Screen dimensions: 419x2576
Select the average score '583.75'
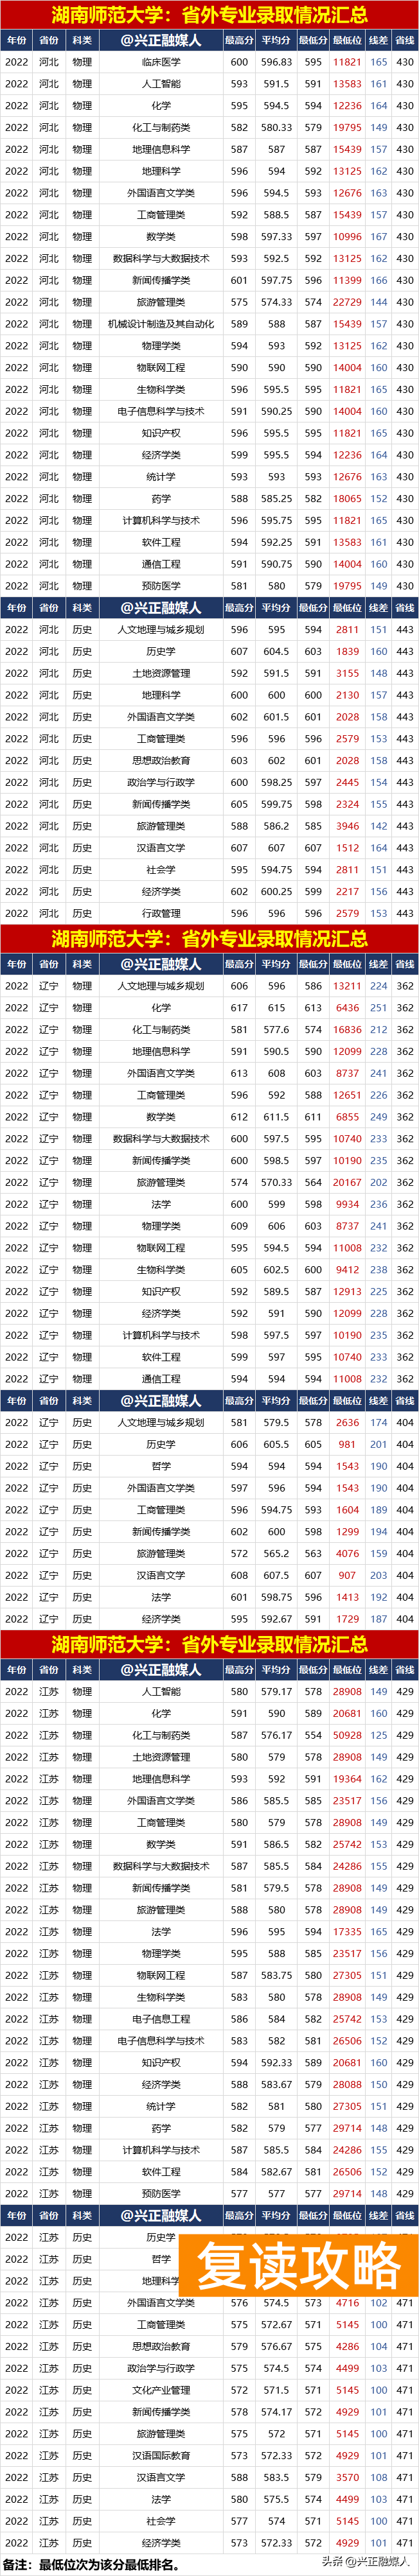[x=277, y=1975]
